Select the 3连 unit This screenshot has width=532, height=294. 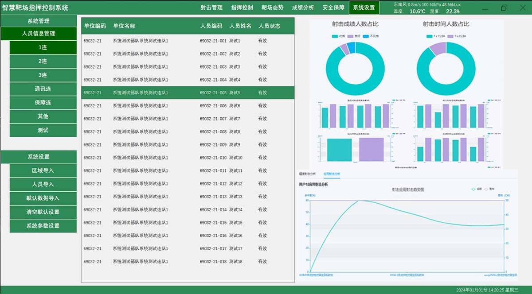click(x=43, y=75)
